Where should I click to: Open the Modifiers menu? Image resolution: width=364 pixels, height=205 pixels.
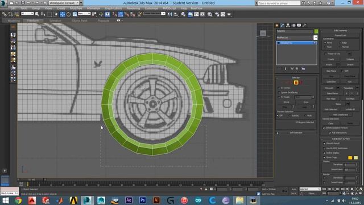click(x=76, y=9)
